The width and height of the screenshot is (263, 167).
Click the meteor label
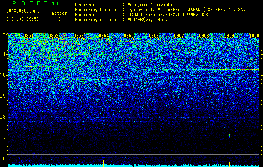pyautogui.click(x=59, y=13)
